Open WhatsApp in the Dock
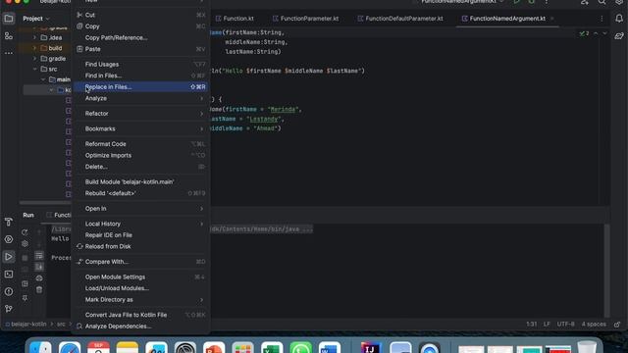 [301, 347]
